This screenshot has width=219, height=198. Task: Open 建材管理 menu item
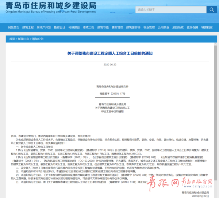pyautogui.click(x=118, y=27)
